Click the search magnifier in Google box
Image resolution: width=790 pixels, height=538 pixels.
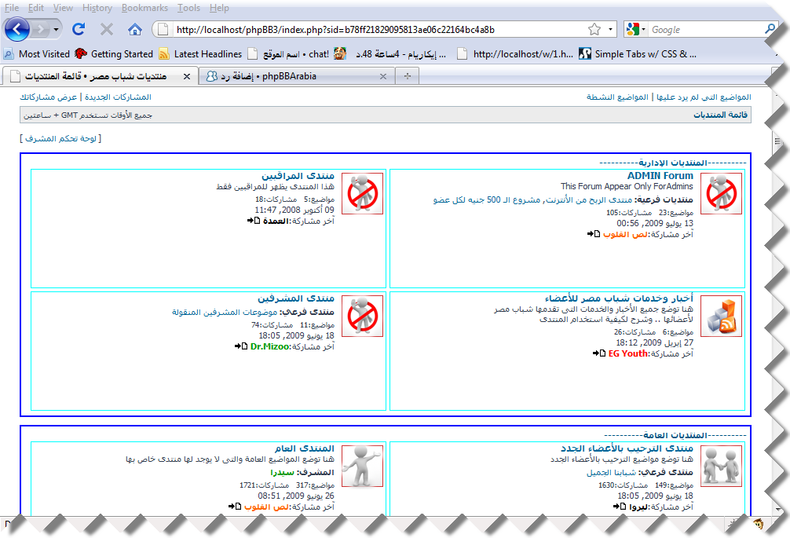(x=771, y=30)
